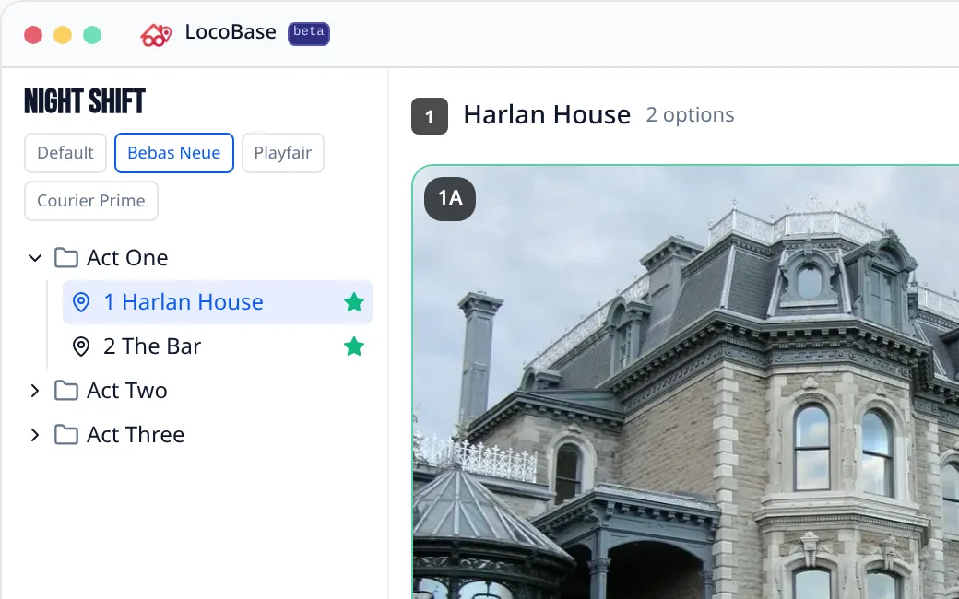Open the Harlan House 1A photo thumbnail
The height and width of the screenshot is (599, 959).
coord(686,382)
